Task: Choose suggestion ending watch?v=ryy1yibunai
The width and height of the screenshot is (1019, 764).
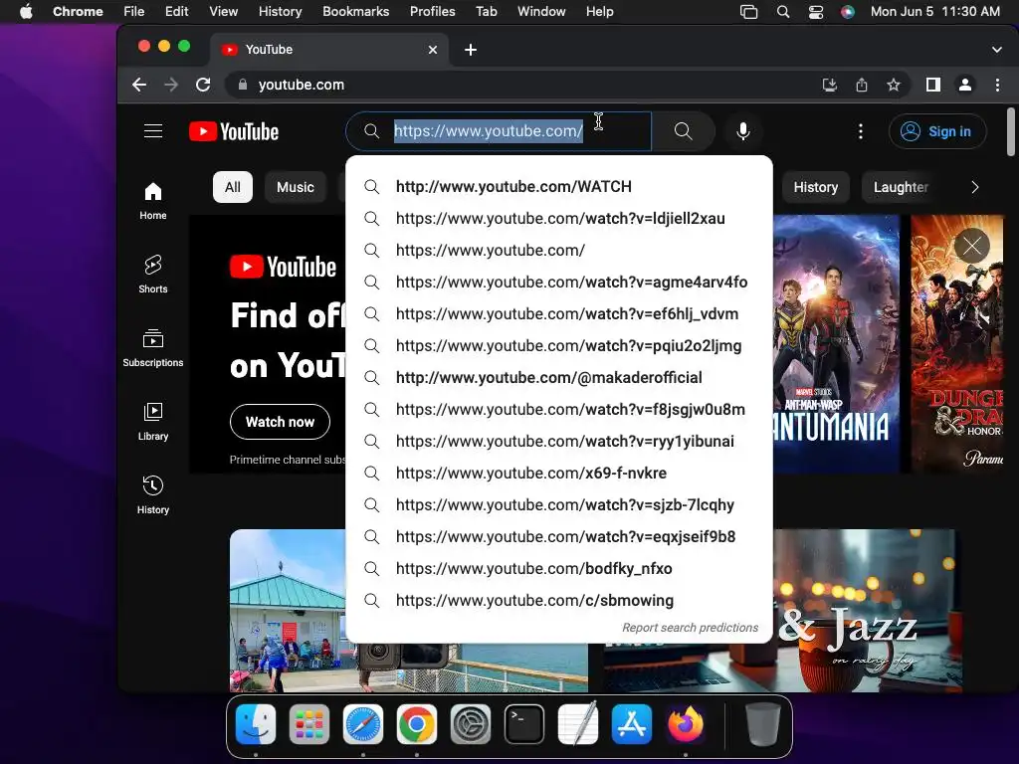Action: tap(559, 441)
